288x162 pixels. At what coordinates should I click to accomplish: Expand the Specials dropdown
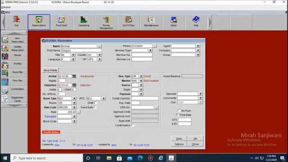coord(201,94)
